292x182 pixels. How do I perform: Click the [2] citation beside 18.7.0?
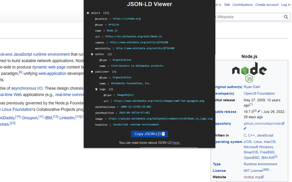click(255, 111)
